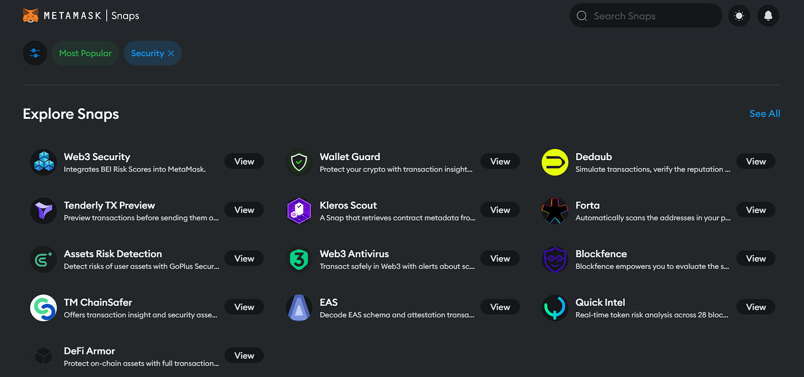This screenshot has height=377, width=804.
Task: View the EAS snap
Action: click(x=500, y=307)
